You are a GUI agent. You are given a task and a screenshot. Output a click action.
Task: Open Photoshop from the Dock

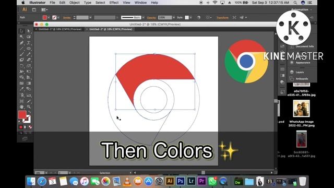(x=181, y=181)
